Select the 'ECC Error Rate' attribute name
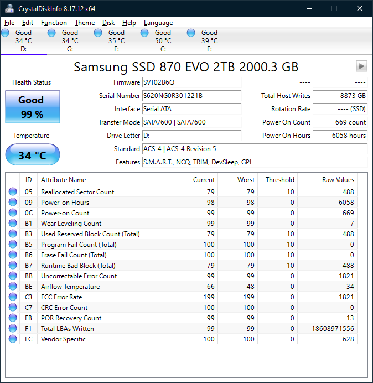Image resolution: width=373 pixels, height=383 pixels. coord(61,297)
